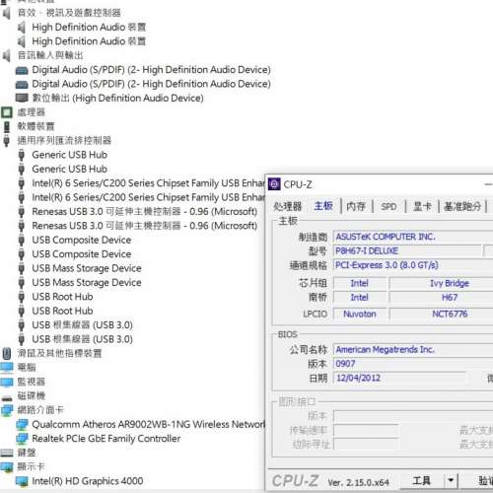Image resolution: width=493 pixels, height=493 pixels.
Task: Click the American Megatrends Inc. BIOS vendor value
Action: click(x=385, y=349)
